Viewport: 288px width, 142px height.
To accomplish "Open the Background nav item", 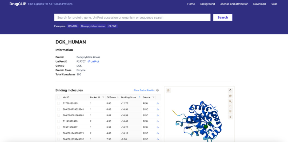I will click(207, 4).
